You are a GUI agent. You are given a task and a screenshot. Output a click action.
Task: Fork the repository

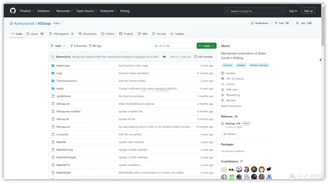282,23
